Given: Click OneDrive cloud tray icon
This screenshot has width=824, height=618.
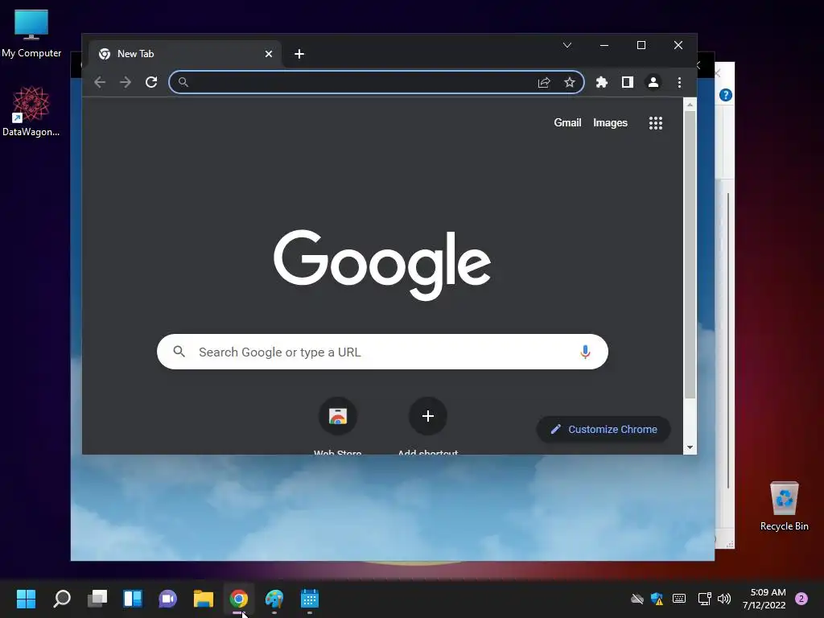Looking at the screenshot, I should pos(637,599).
